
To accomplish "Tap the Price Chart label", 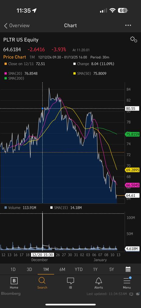I will 15,57.
